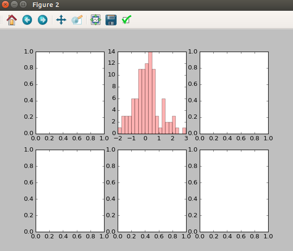Screen dimensions: 293x251
Task: Save the figure with the floppy icon
Action: pyautogui.click(x=111, y=20)
